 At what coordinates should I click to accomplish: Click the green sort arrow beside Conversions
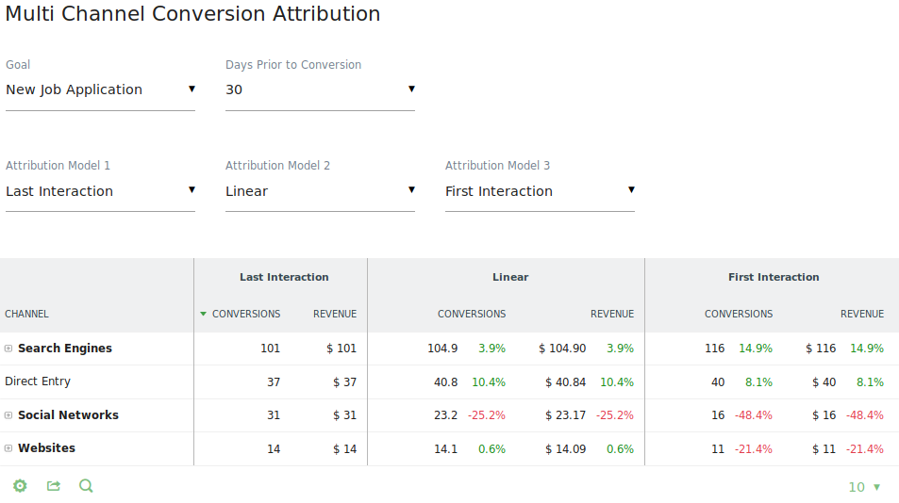click(x=203, y=314)
